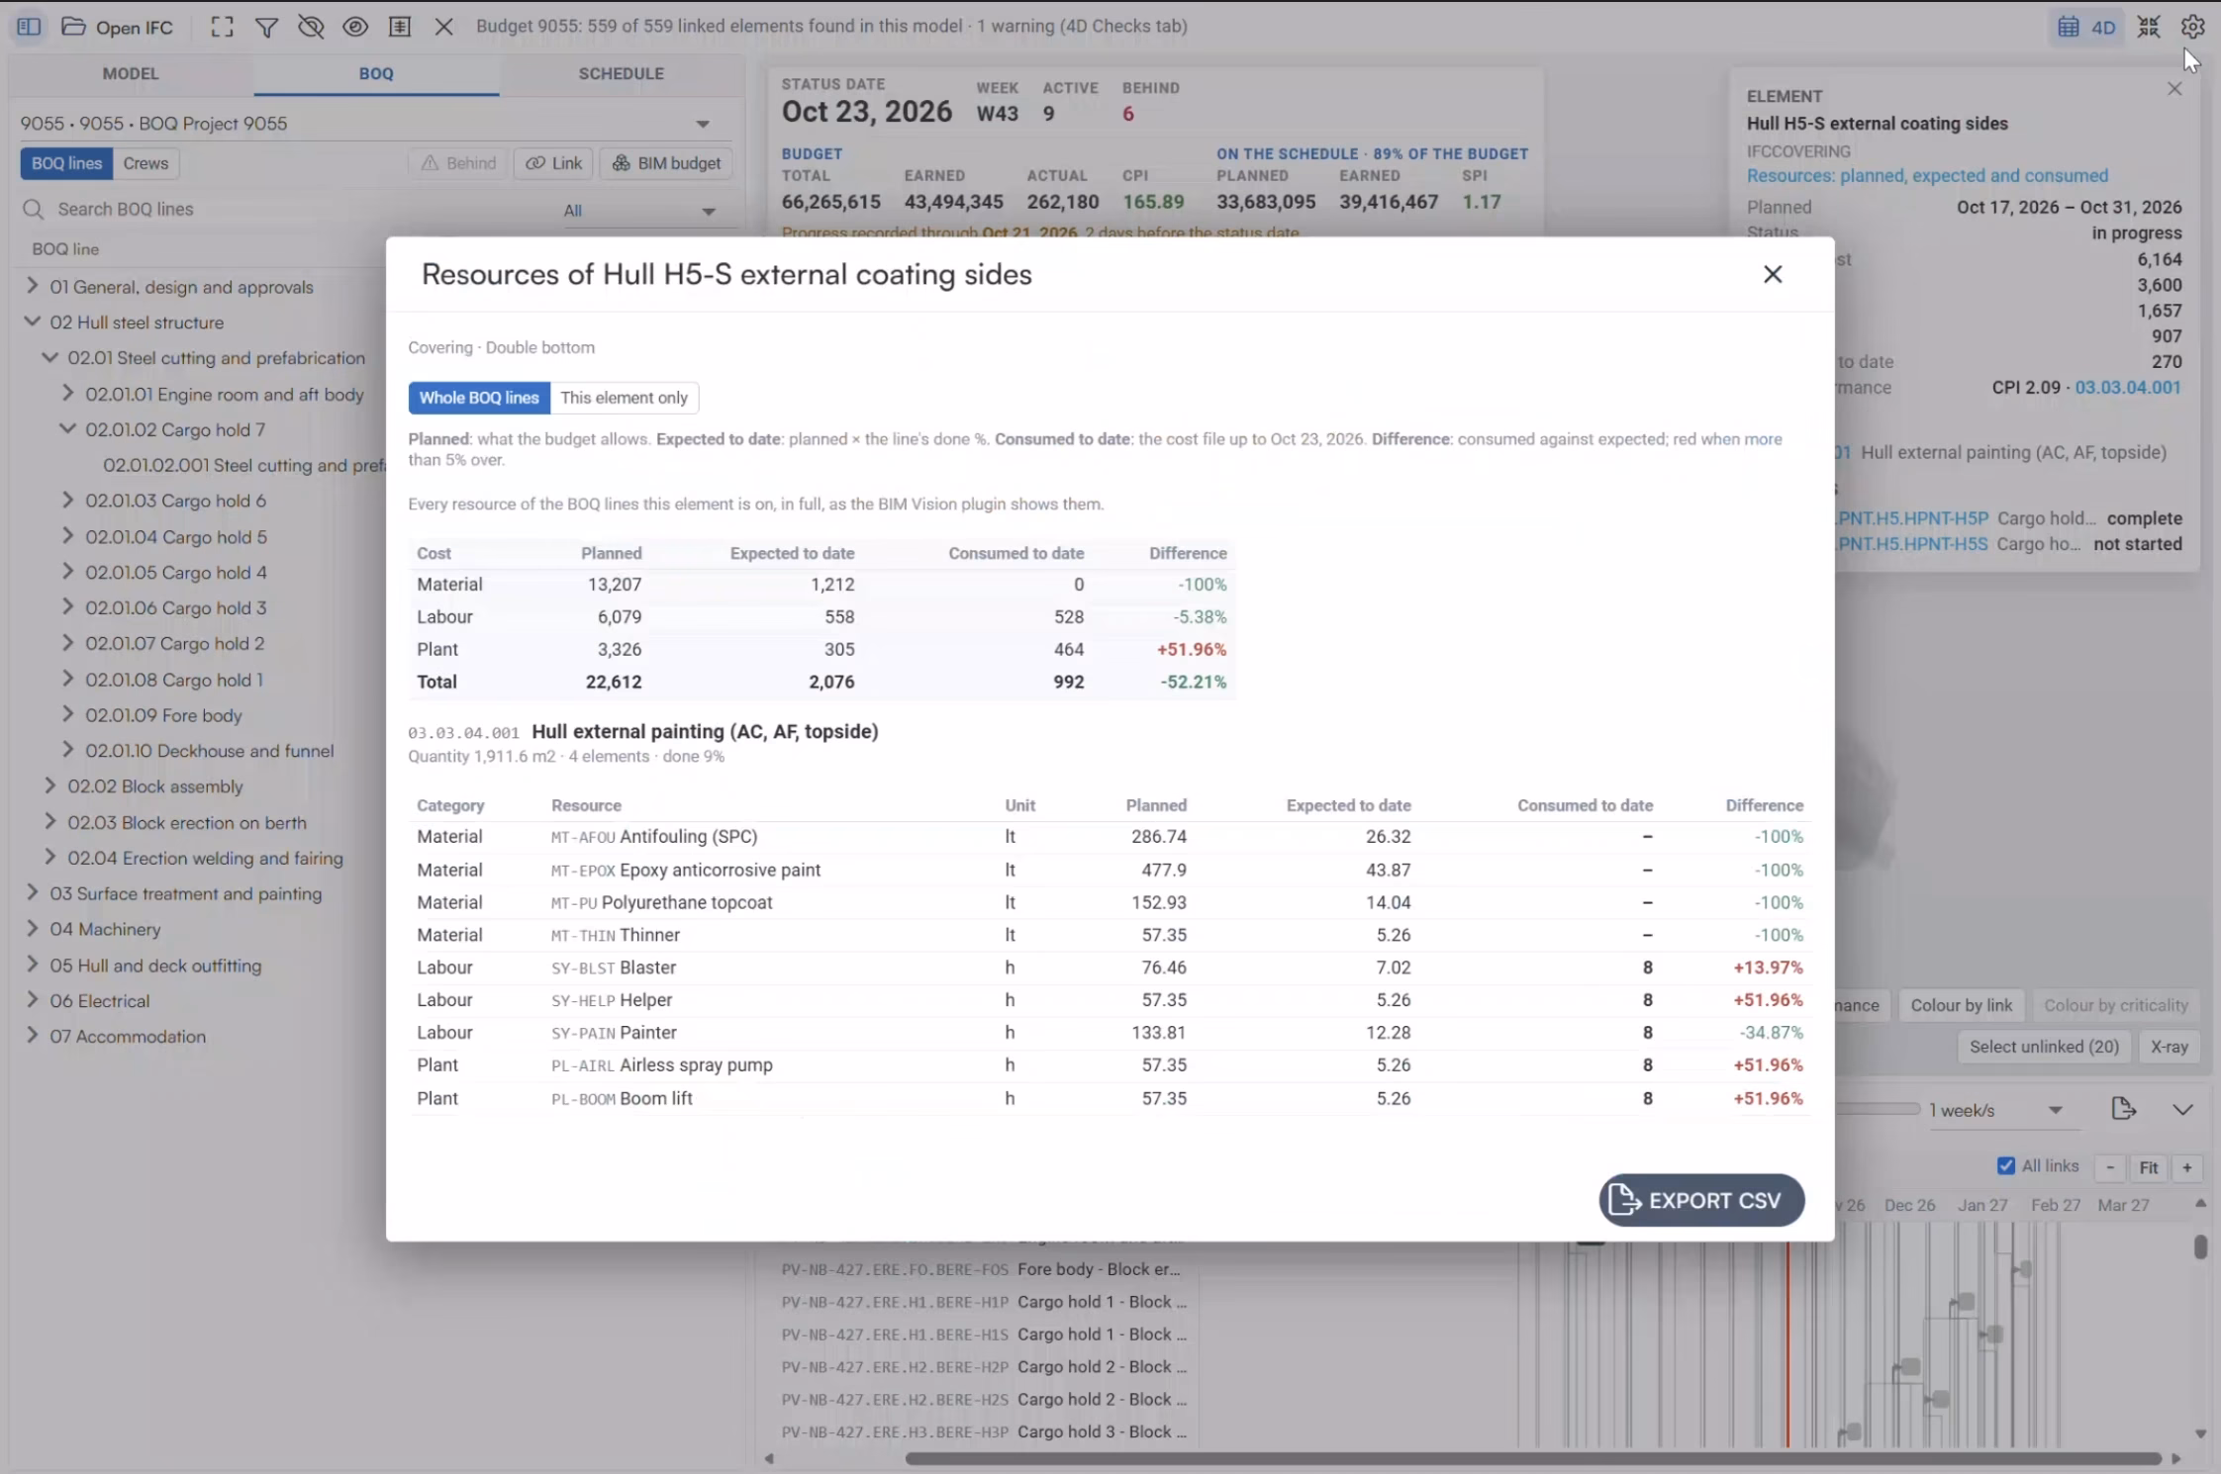
Task: Export resources to CSV
Action: tap(1701, 1200)
